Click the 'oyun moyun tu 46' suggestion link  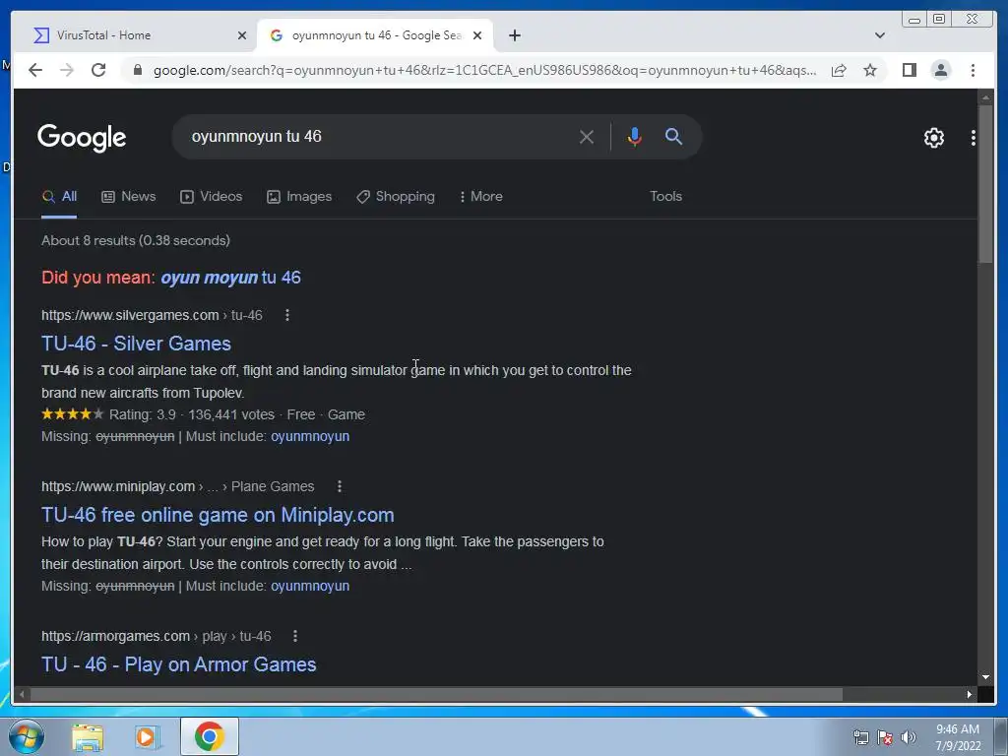click(230, 278)
